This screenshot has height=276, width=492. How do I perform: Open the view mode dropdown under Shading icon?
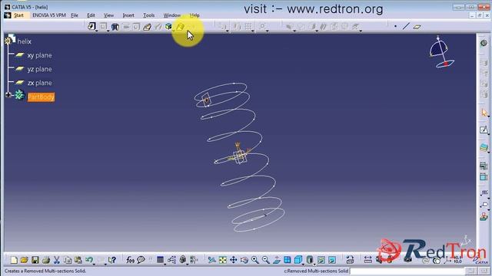click(314, 264)
